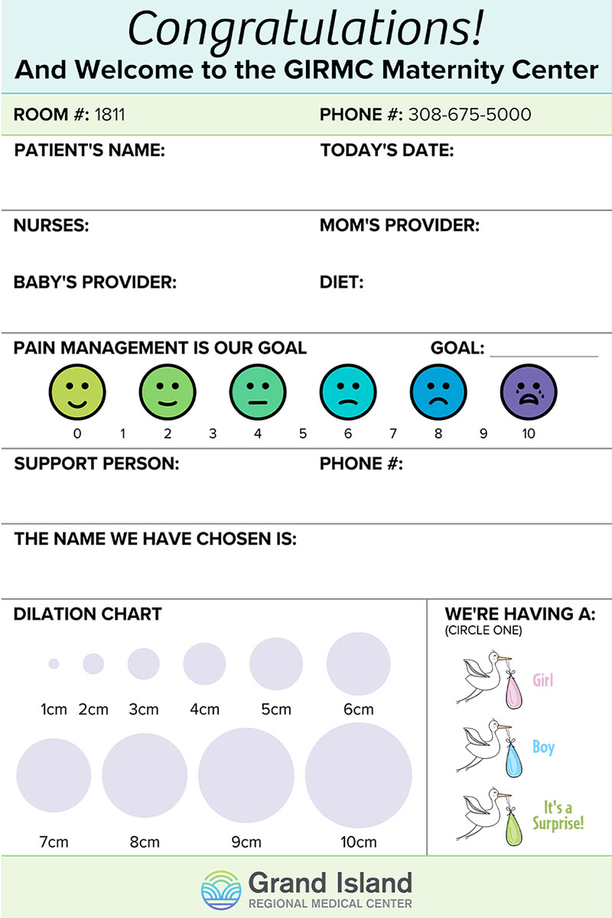This screenshot has height=918, width=612.
Task: Circle the stork with green Surprise bundle
Action: 489,815
